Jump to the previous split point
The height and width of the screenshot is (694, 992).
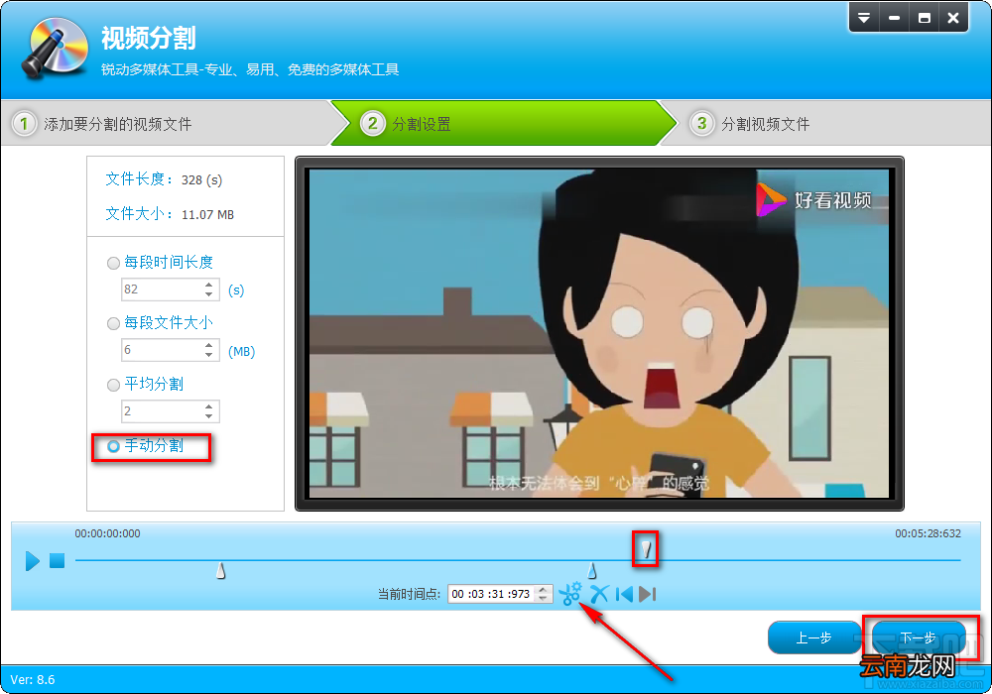pos(624,594)
